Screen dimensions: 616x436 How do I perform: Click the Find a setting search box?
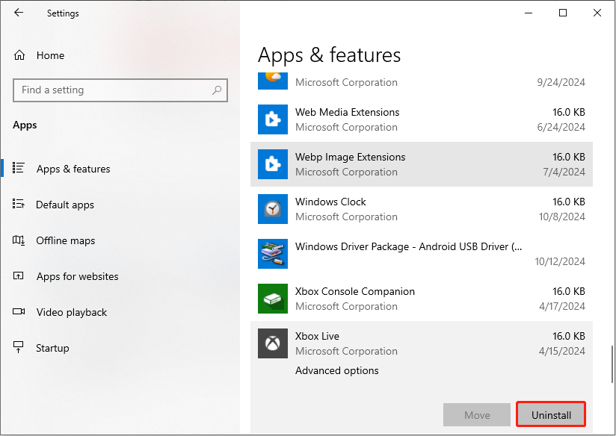[x=120, y=90]
